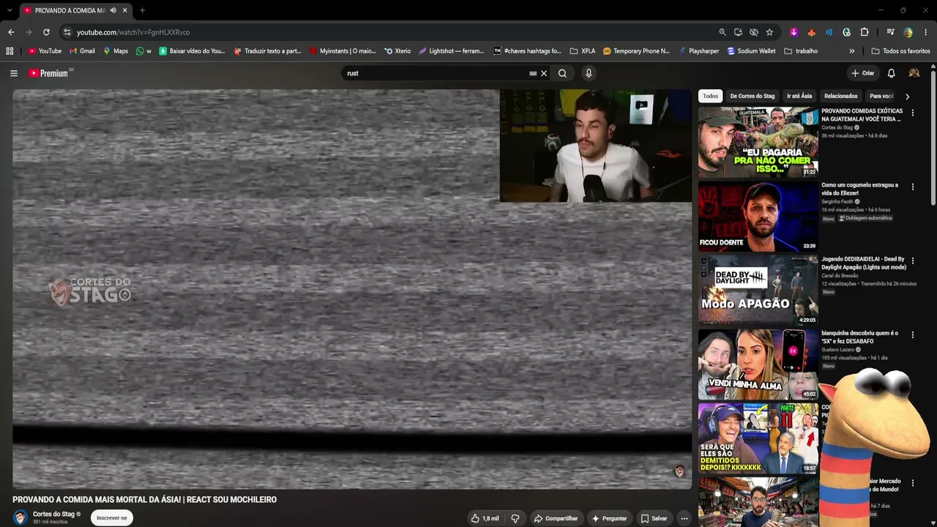Open the Gmail bookmark
Viewport: 937px width, 527px height.
(82, 51)
